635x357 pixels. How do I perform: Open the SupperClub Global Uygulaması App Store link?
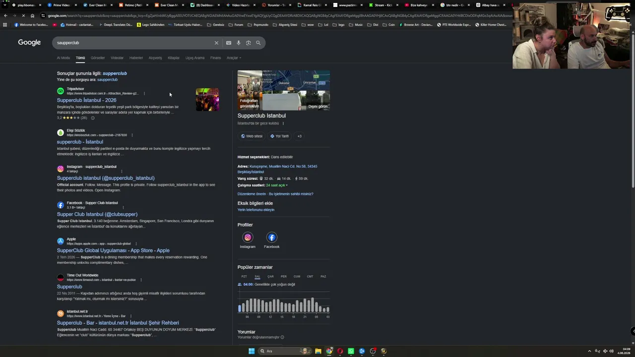(113, 250)
